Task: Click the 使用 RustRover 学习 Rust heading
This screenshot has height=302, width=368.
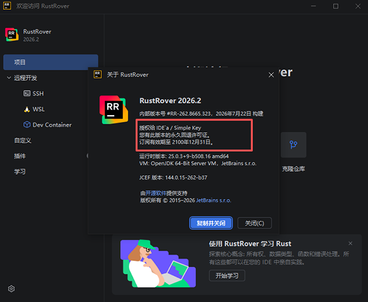Action: click(x=250, y=244)
